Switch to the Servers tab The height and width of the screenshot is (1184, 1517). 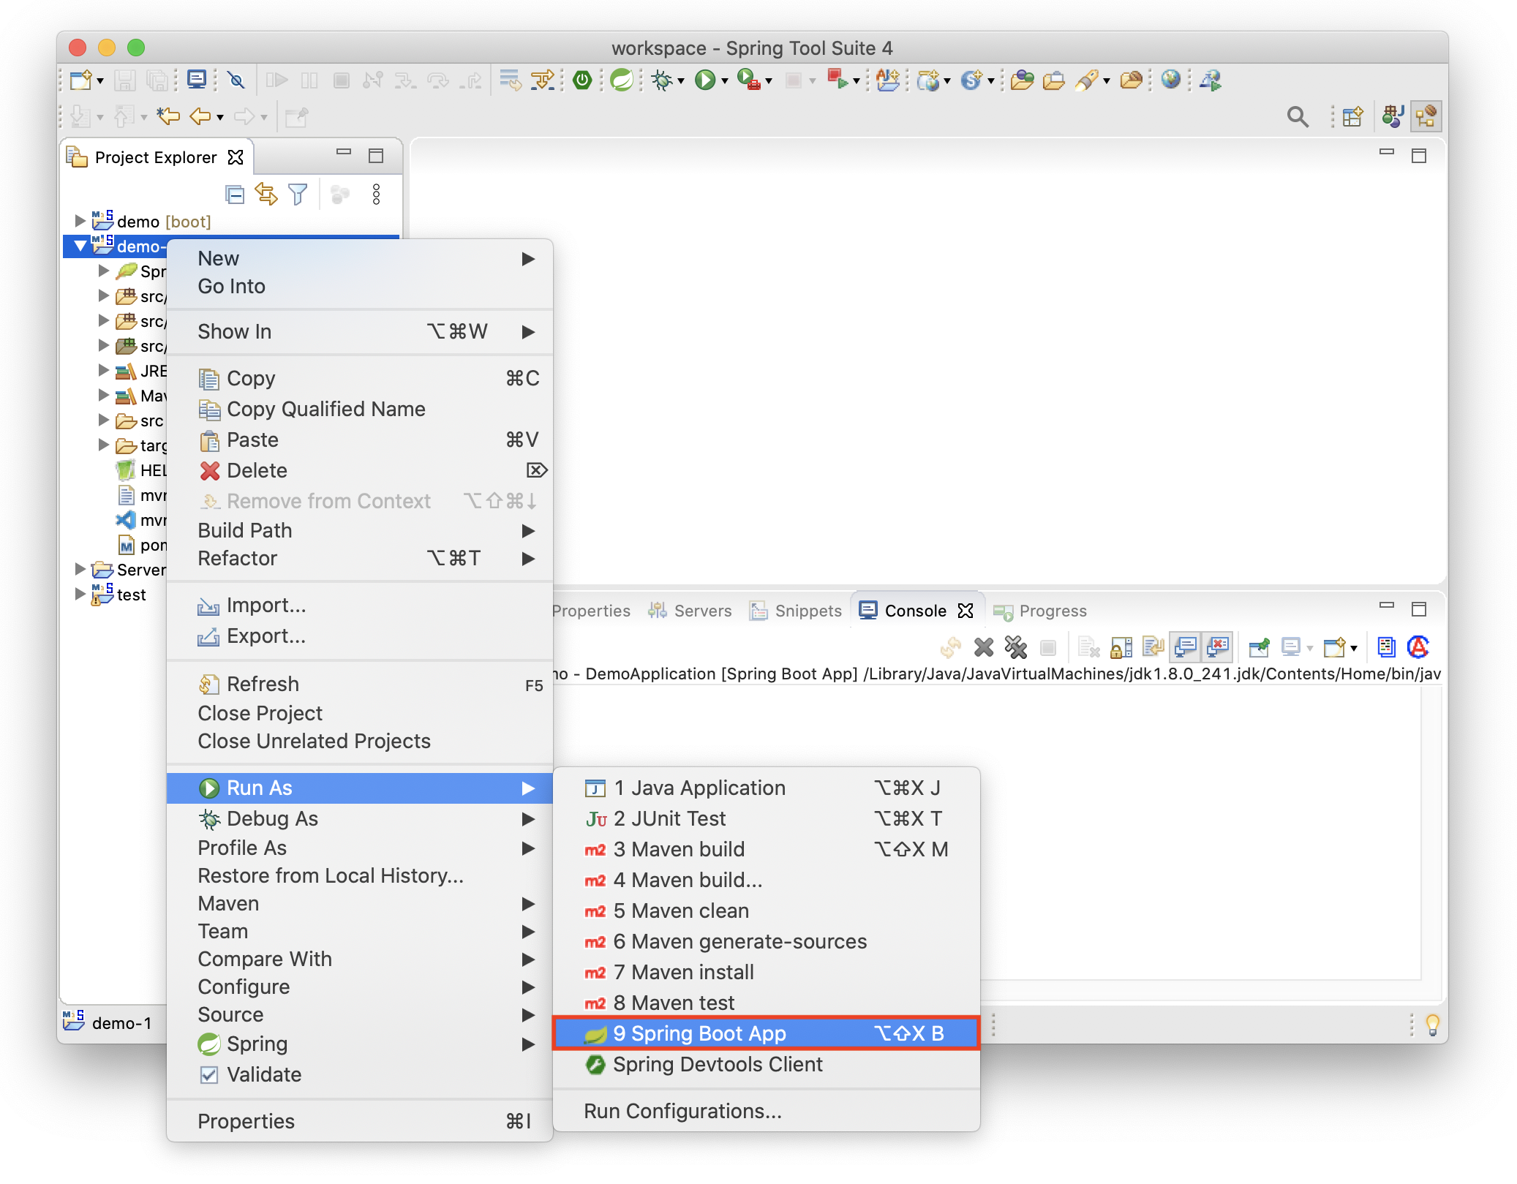click(690, 611)
